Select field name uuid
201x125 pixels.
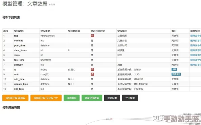[17, 75]
